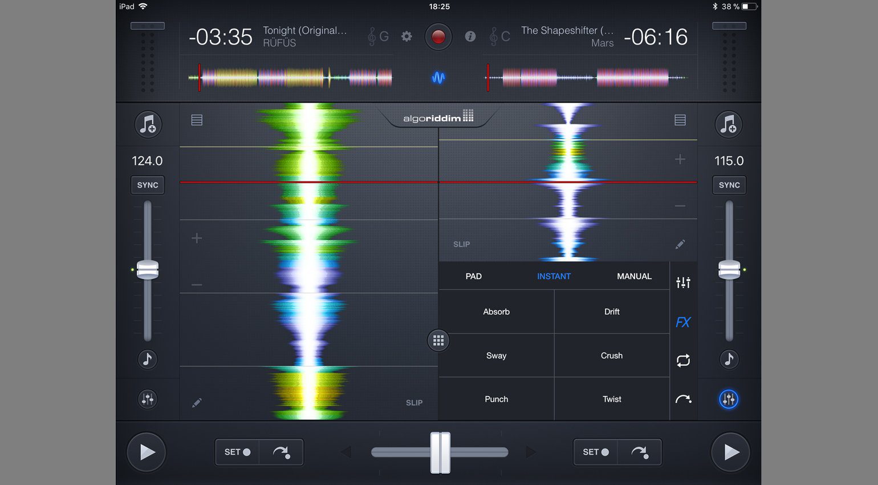Open The Shapeshifter track title
878x485 pixels.
567,30
